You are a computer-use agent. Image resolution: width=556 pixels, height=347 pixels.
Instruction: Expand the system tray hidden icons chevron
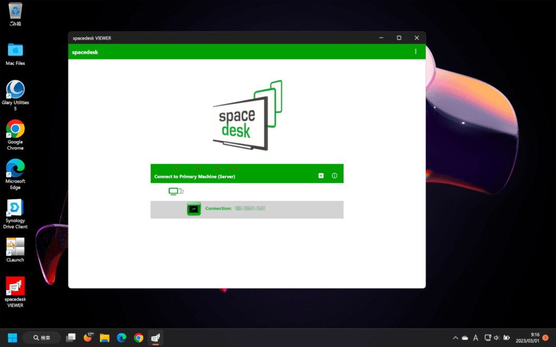(x=455, y=338)
